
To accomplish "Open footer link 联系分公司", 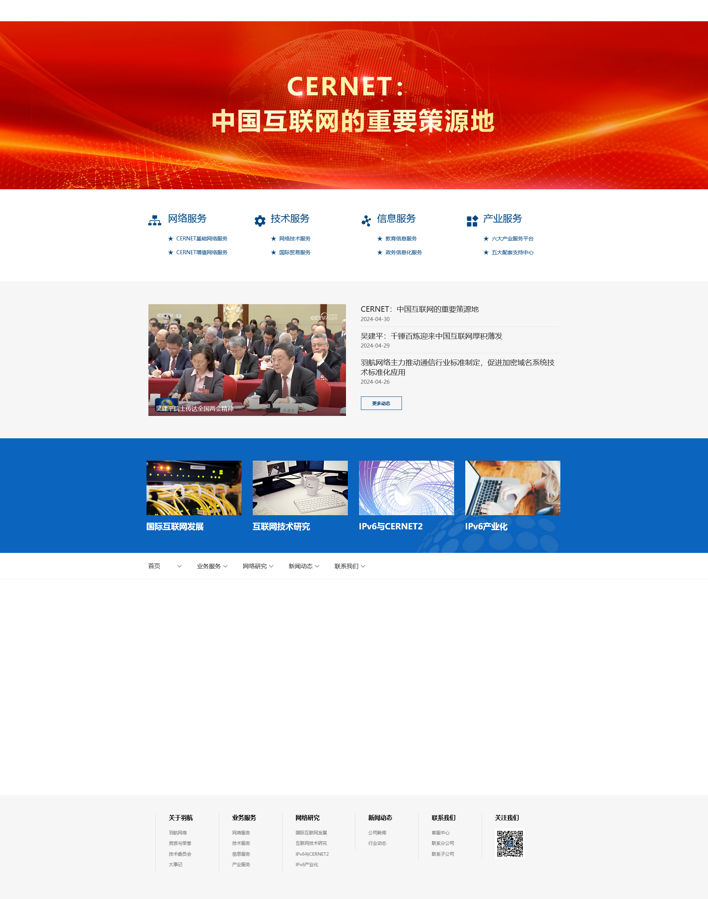I will coord(443,843).
